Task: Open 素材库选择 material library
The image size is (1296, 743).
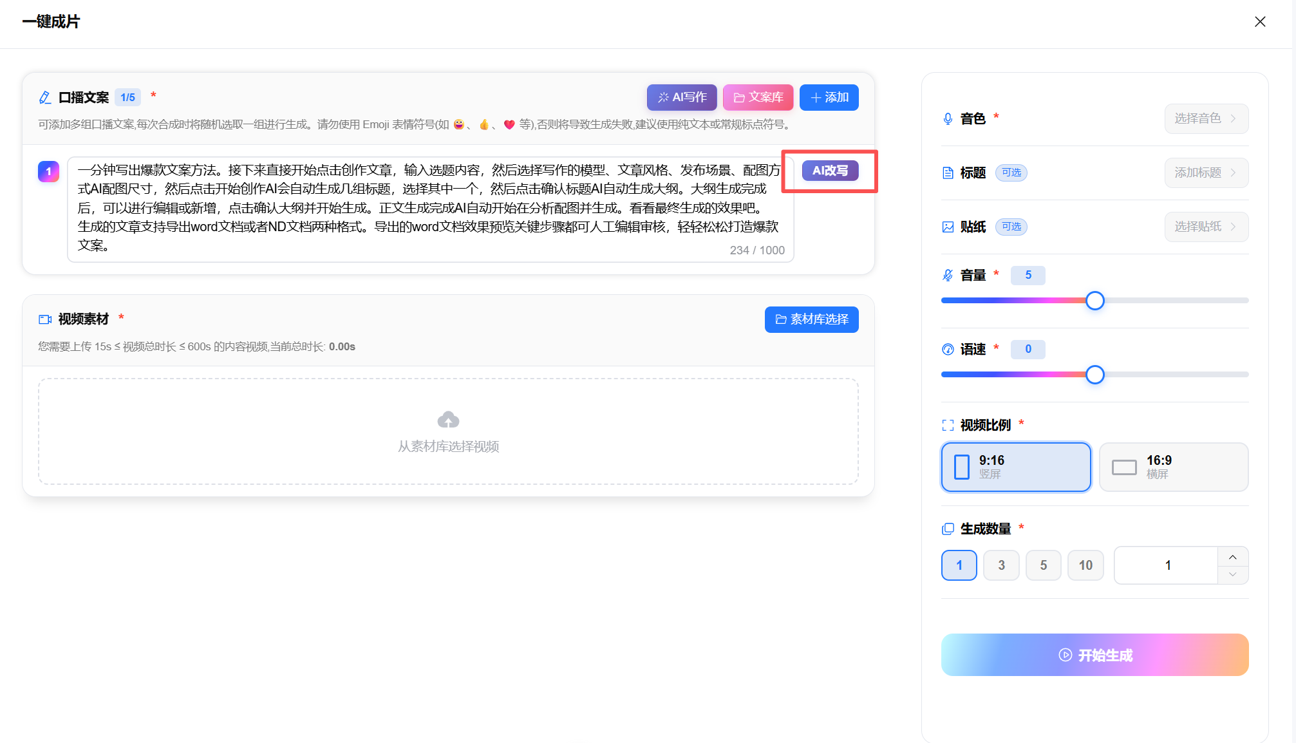Action: (812, 319)
